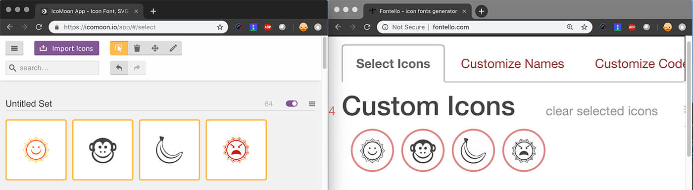Go forward in the IcoMoon browser window
The width and height of the screenshot is (693, 190).
(24, 27)
